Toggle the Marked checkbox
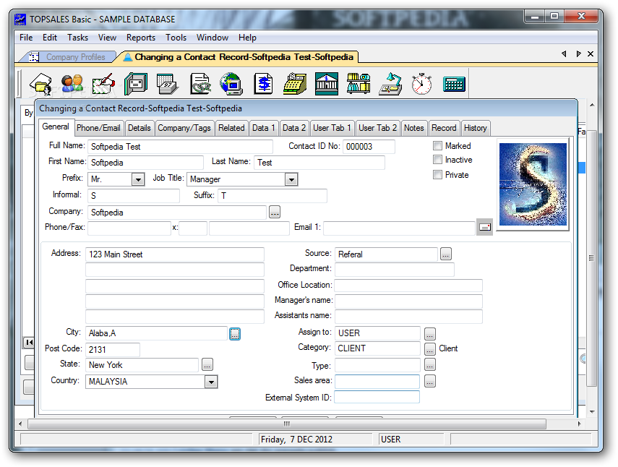 coord(437,146)
